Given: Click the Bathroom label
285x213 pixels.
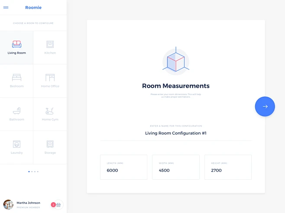Looking at the screenshot, I should [x=17, y=119].
